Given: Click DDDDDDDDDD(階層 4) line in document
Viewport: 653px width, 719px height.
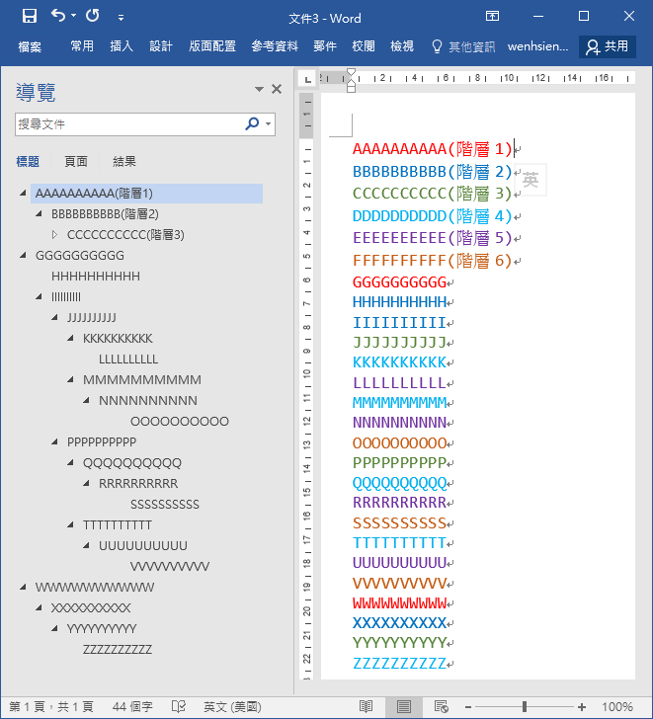Looking at the screenshot, I should (432, 216).
